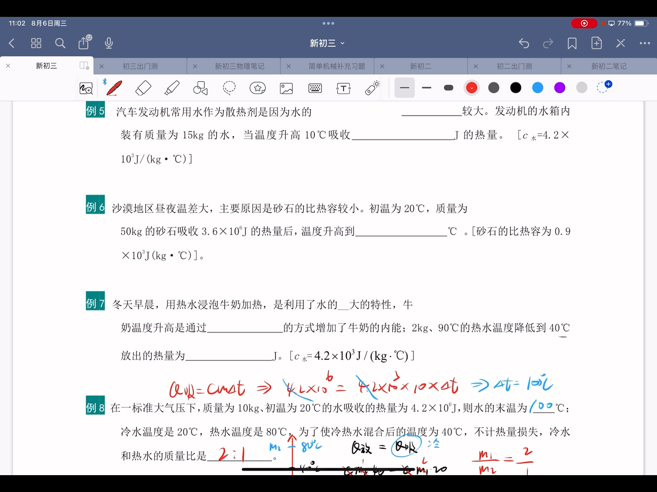Close the active 新初三 tab

pyautogui.click(x=8, y=66)
